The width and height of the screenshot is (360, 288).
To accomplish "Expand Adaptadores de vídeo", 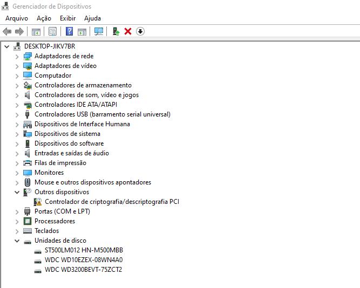I will (x=17, y=66).
